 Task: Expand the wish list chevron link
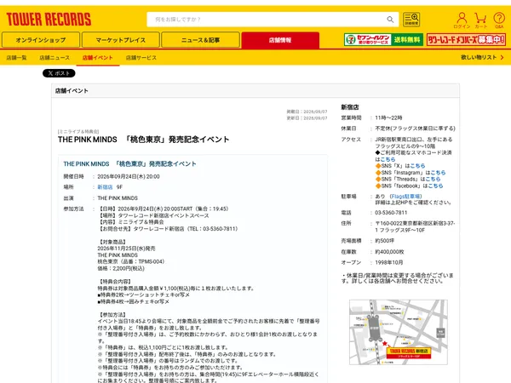point(482,57)
